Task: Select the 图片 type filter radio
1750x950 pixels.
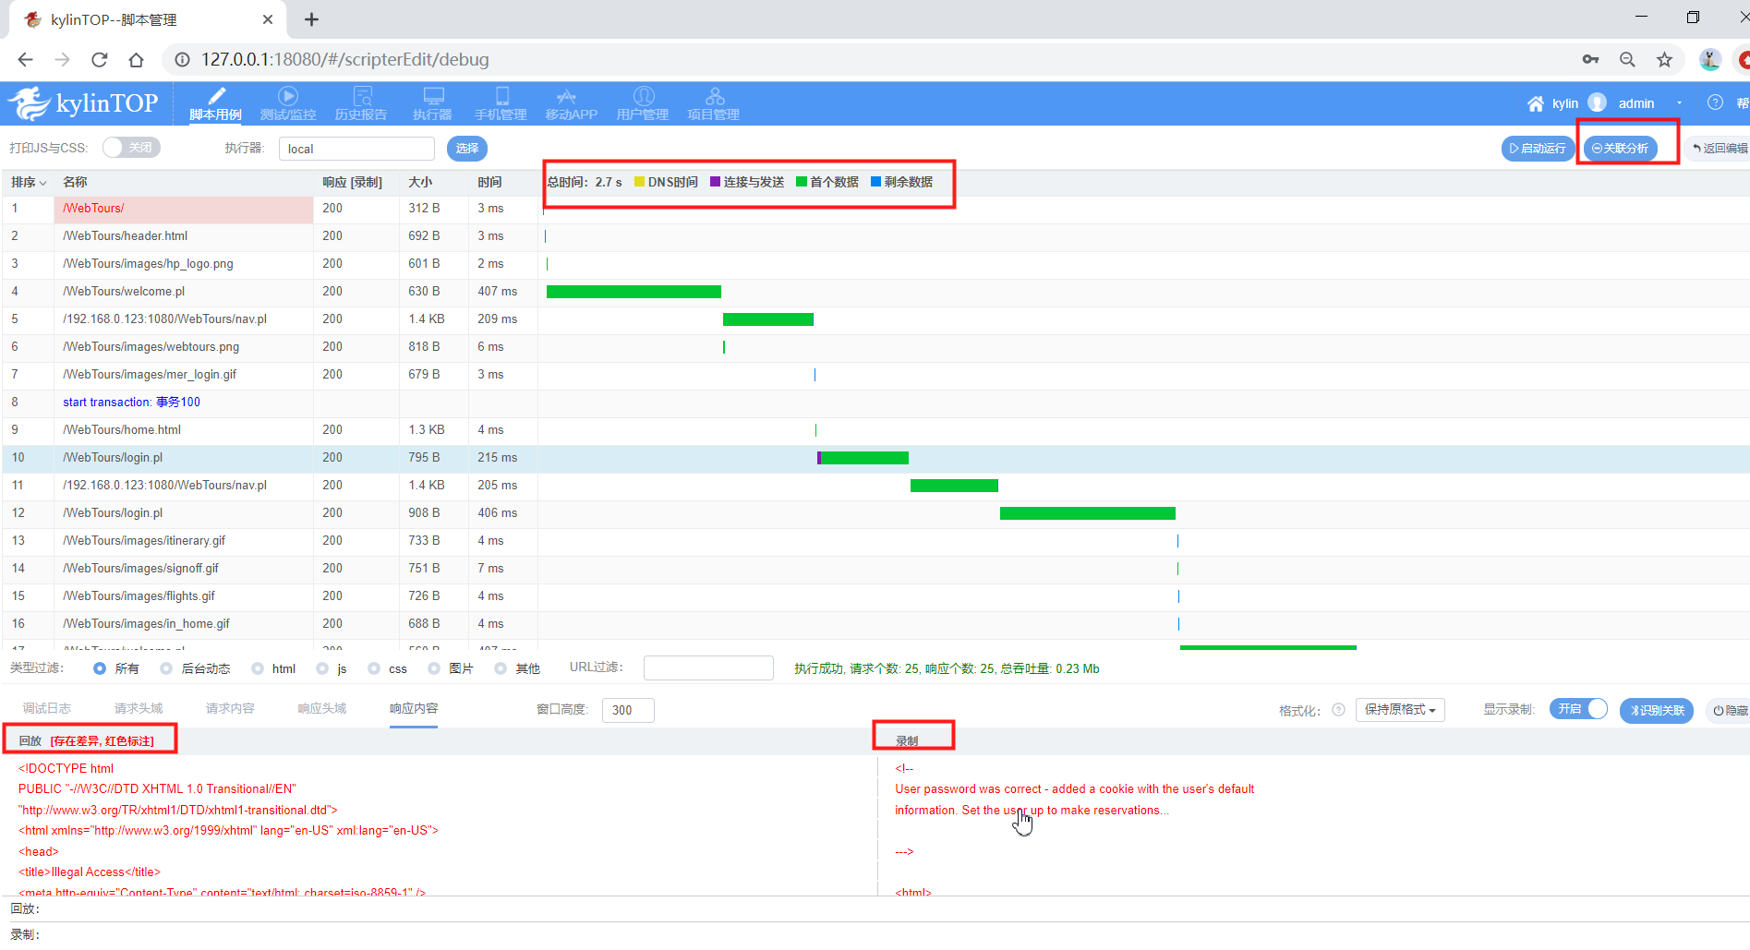Action: (x=434, y=668)
